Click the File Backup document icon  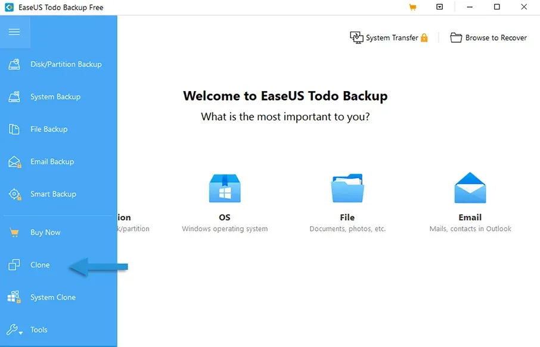click(x=14, y=129)
